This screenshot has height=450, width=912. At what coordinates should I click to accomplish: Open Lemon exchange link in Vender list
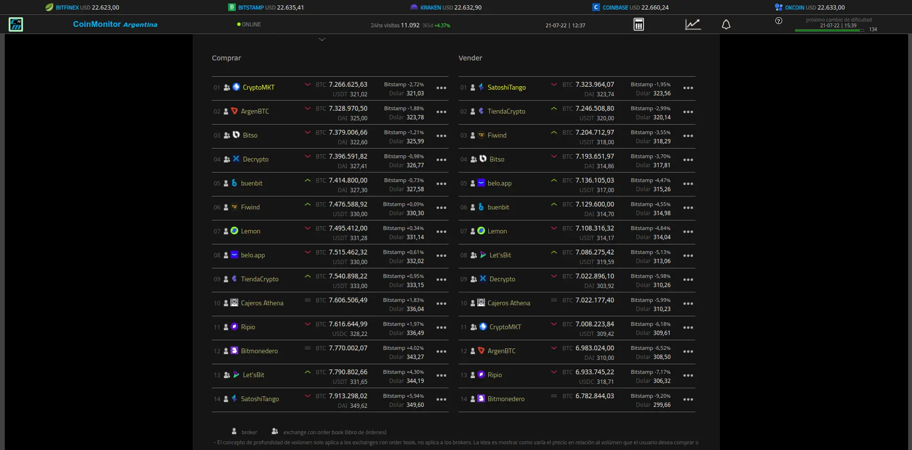[x=497, y=231]
